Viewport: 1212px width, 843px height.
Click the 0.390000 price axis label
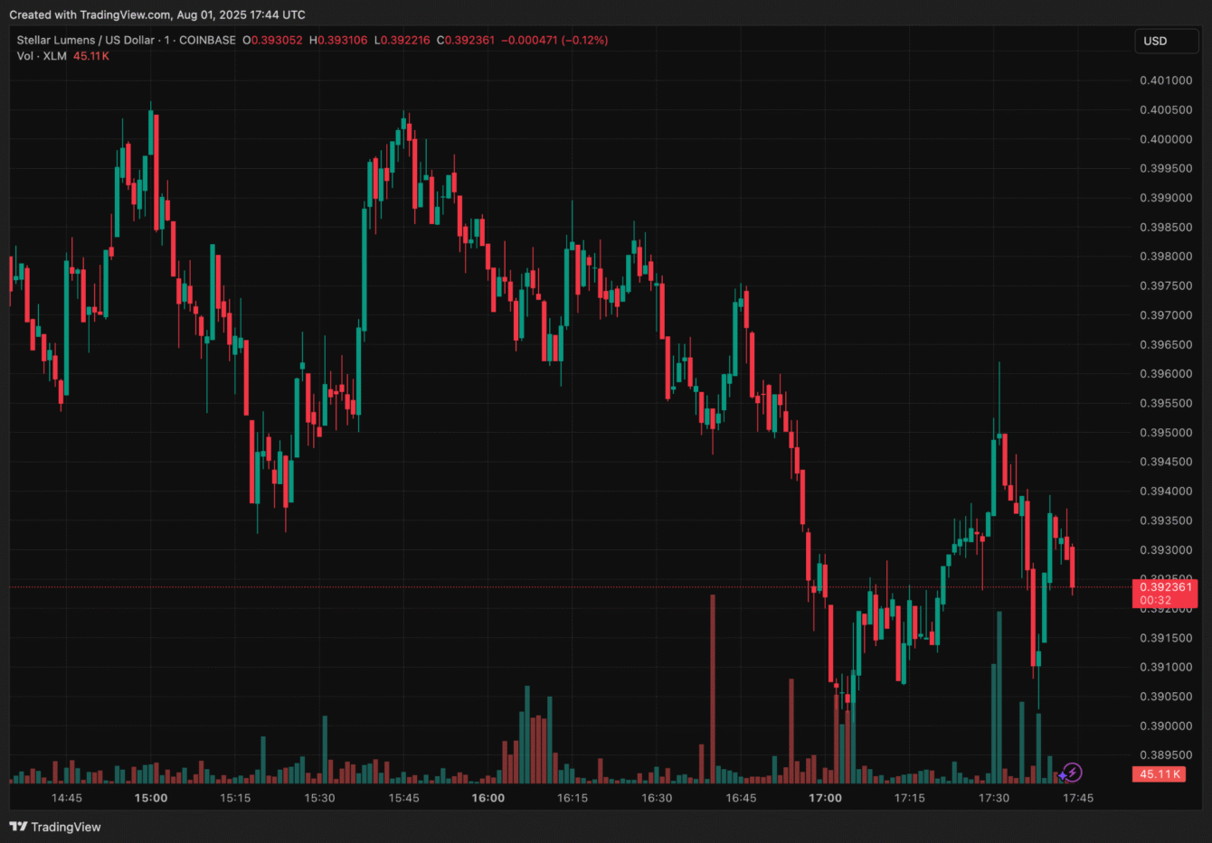[x=1166, y=726]
